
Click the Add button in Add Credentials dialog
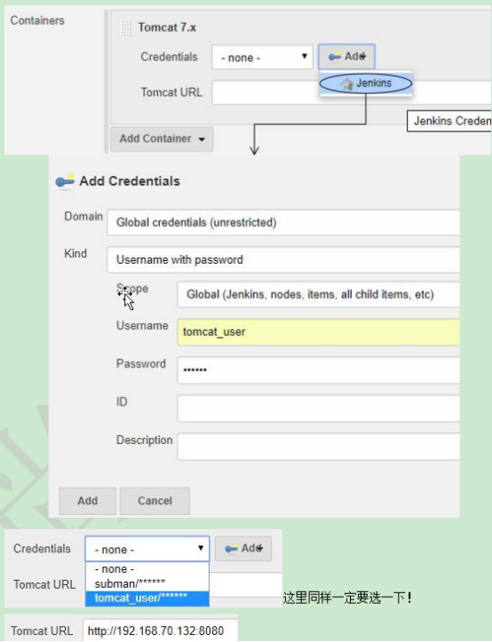88,501
